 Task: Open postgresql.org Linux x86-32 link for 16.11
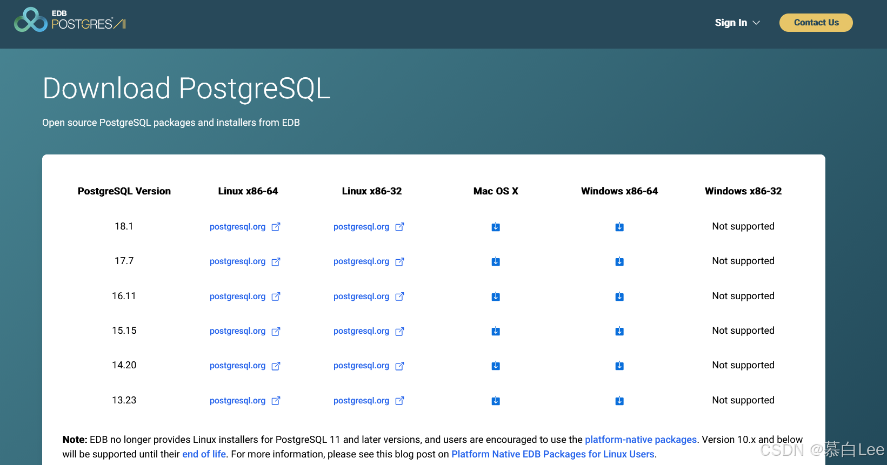[x=369, y=296]
